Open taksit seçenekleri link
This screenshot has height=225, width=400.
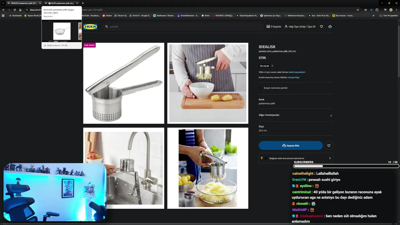click(x=297, y=72)
